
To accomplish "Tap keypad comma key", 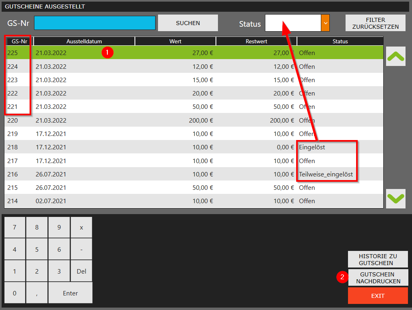I will click(x=37, y=293).
